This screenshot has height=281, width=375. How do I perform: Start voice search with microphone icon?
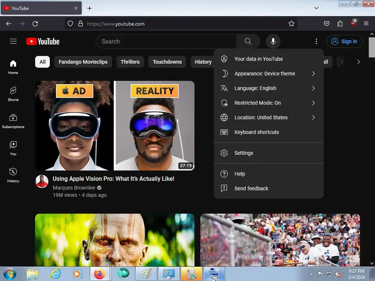[x=273, y=41]
